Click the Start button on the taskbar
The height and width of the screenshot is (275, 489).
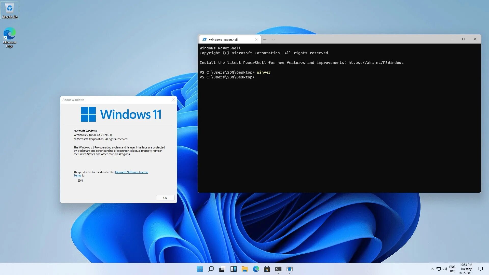(x=200, y=269)
